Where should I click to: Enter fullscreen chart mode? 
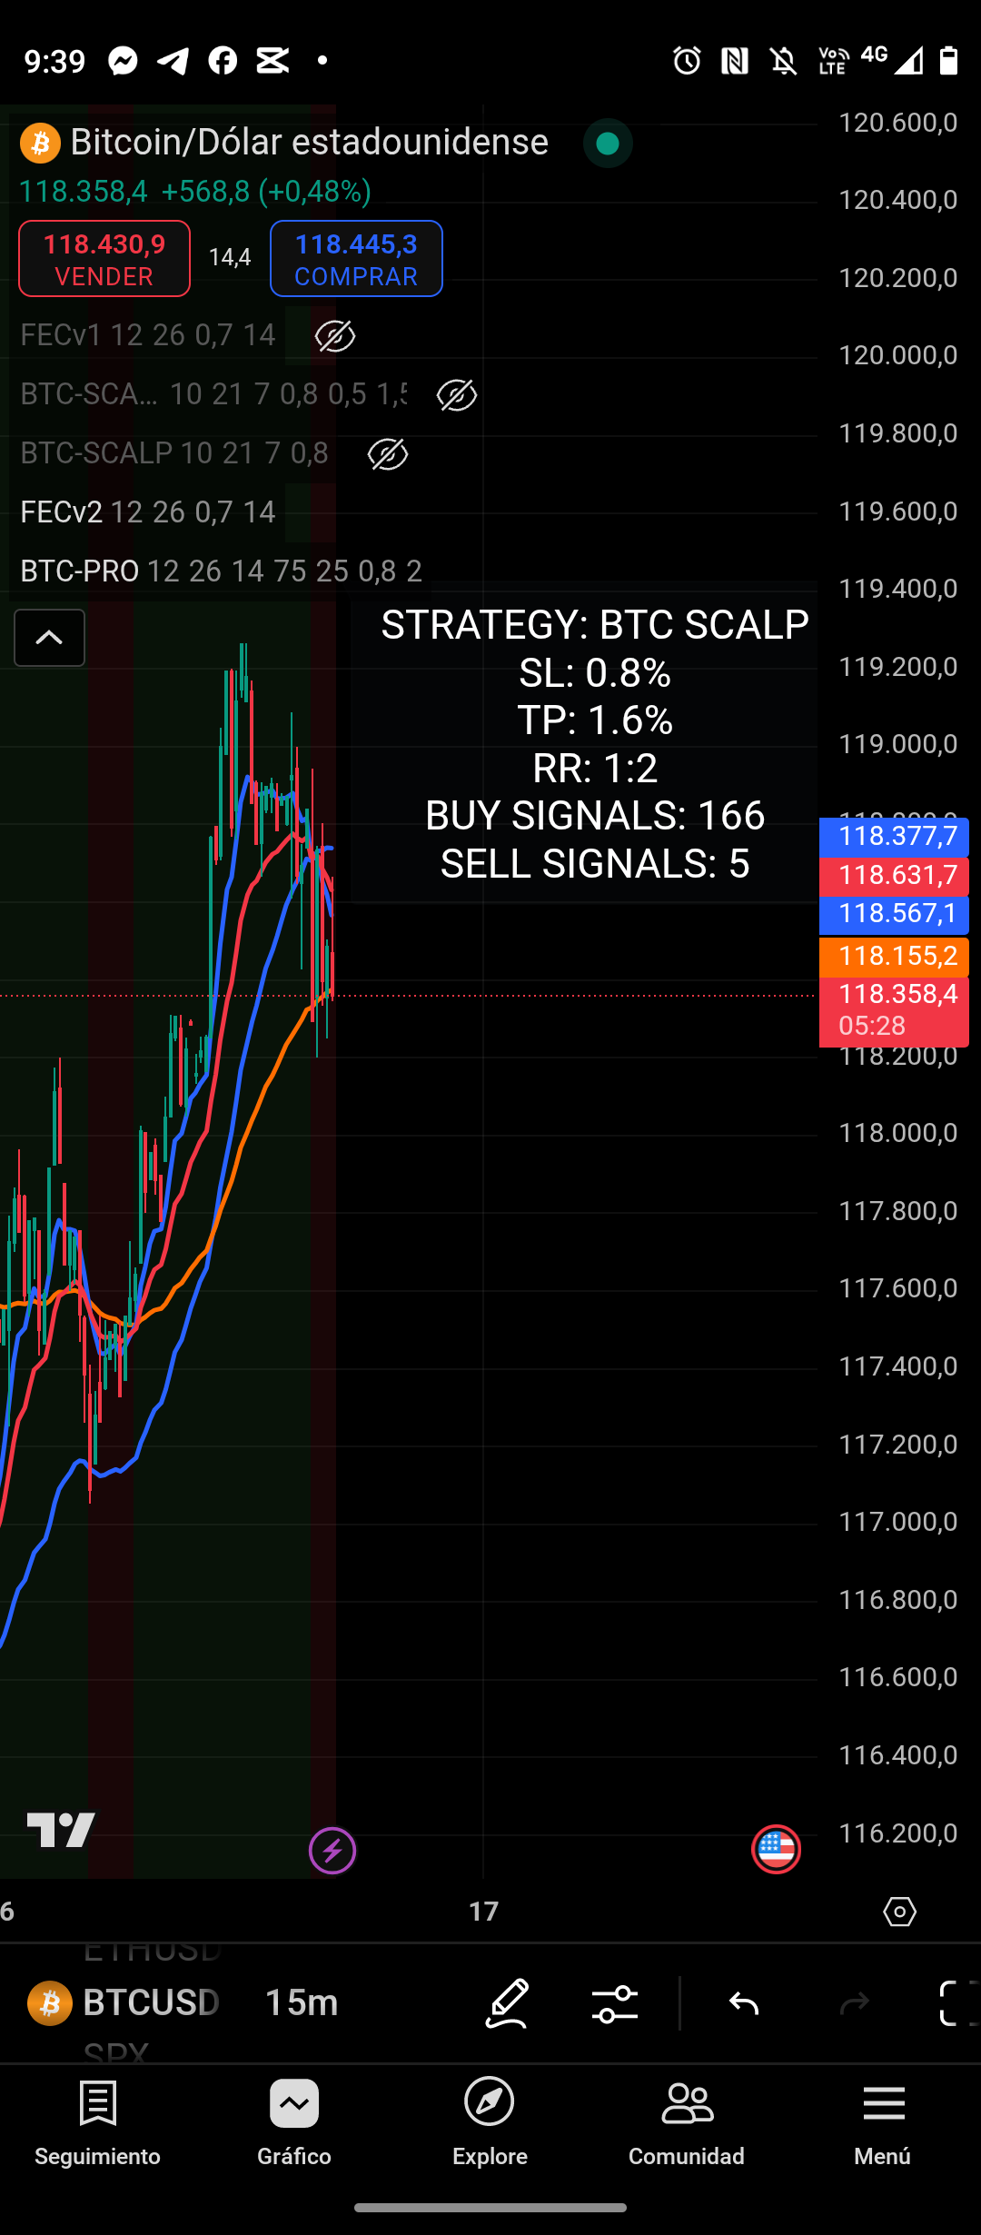click(958, 2003)
